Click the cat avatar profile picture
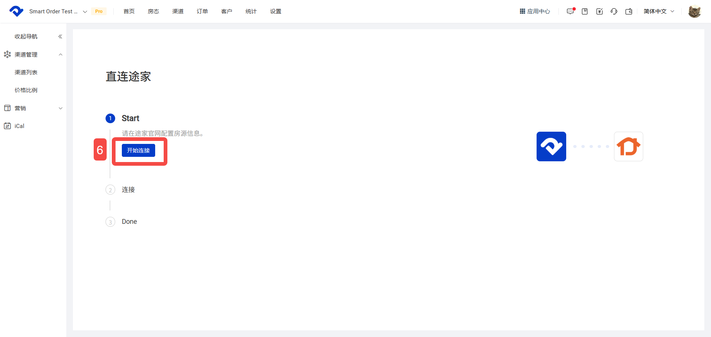Screen dimensions: 711x337 694,11
